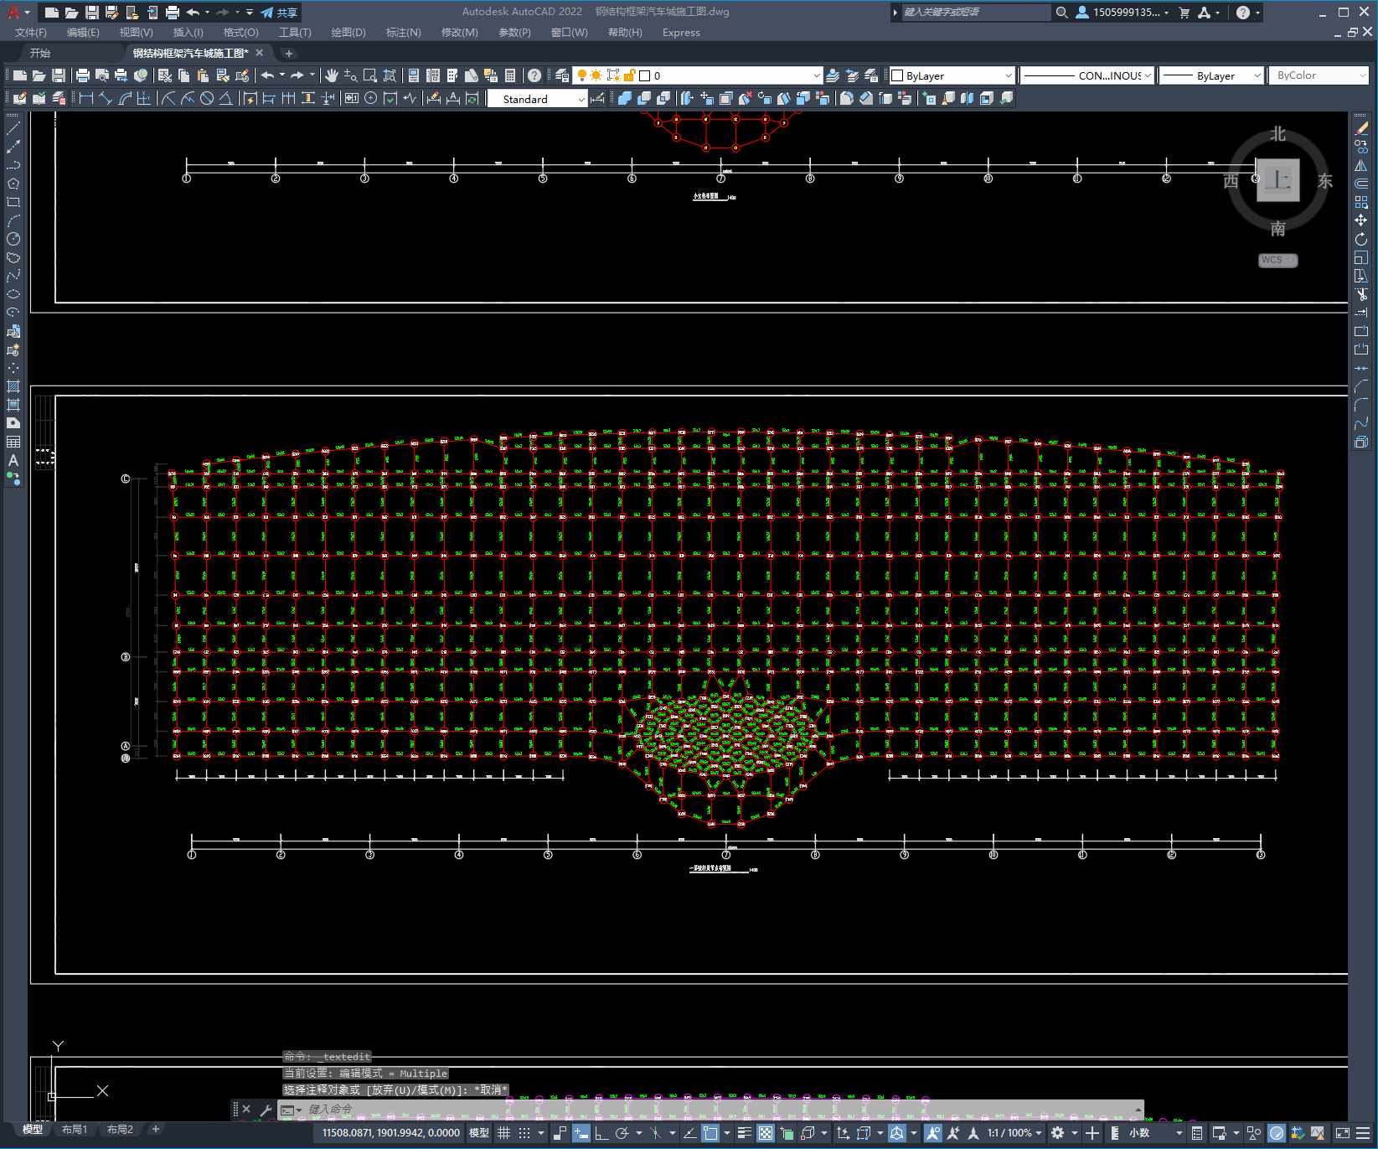This screenshot has width=1378, height=1149.
Task: Open the Help question mark in the standard toolbar
Action: click(534, 75)
